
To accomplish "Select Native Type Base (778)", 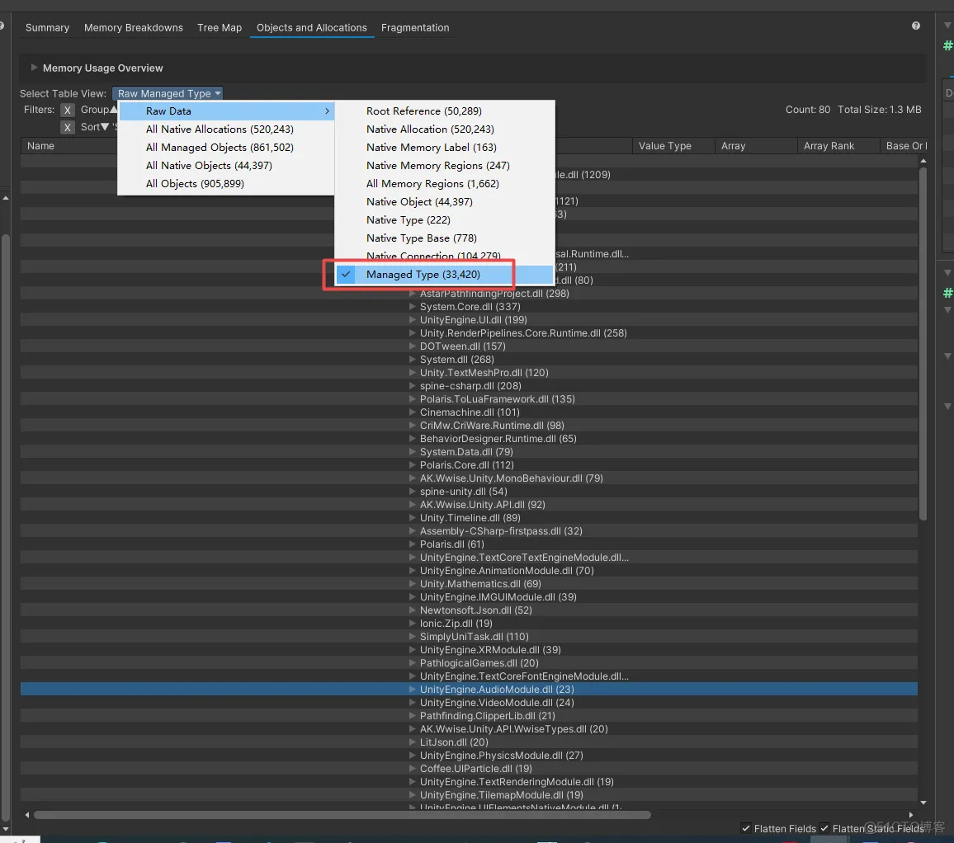I will (445, 238).
